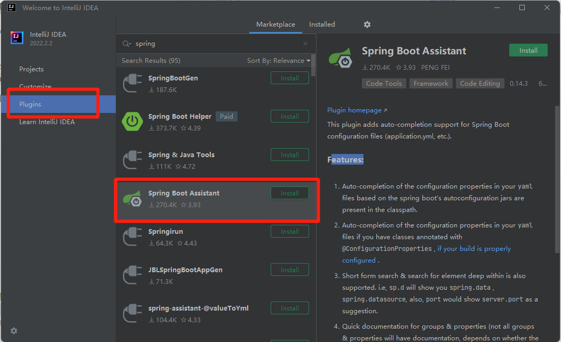
Task: Select the JBLSpringBootAppGen plugin name
Action: pos(185,270)
